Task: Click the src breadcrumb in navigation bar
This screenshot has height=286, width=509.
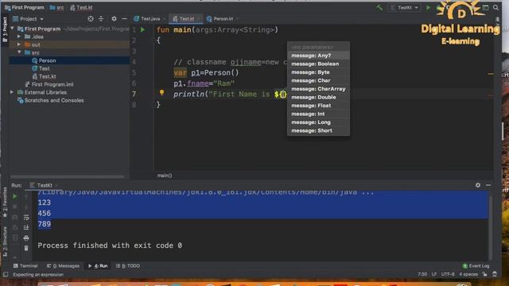Action: point(57,7)
